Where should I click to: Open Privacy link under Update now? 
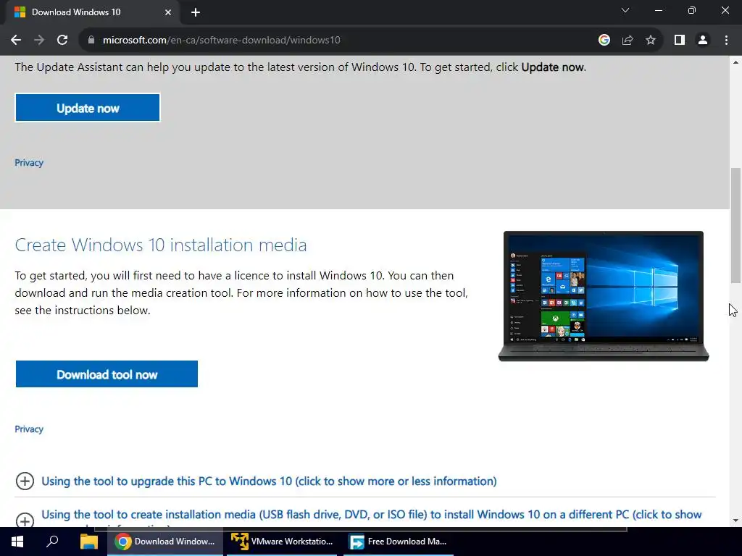29,163
